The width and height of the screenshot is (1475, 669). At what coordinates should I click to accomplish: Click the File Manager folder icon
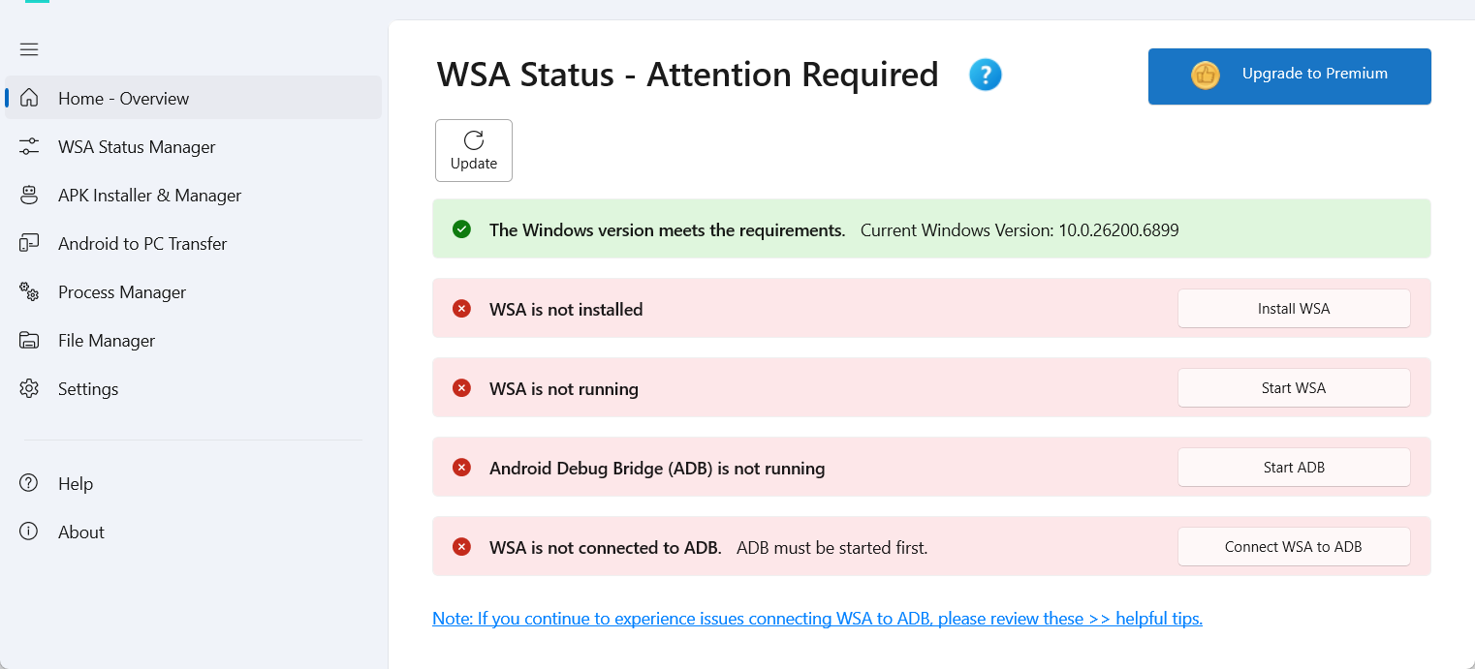(29, 340)
